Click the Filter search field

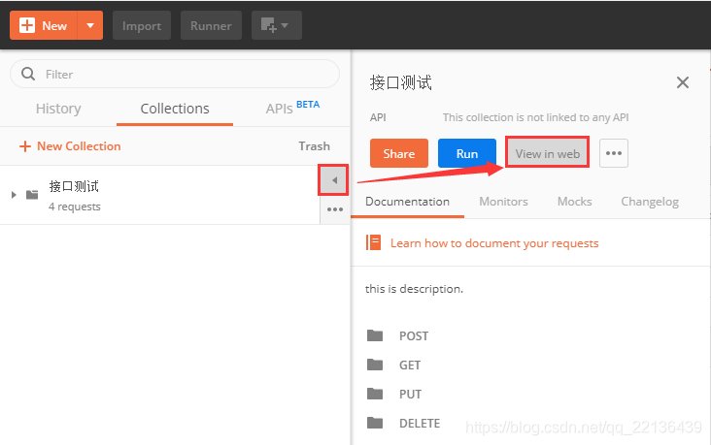pos(175,74)
